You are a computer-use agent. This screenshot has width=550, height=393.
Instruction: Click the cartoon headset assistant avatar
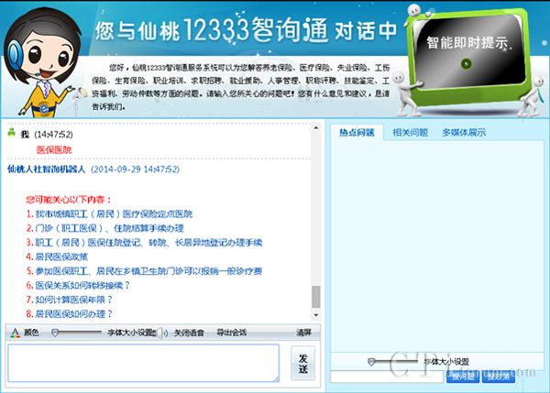[x=46, y=60]
